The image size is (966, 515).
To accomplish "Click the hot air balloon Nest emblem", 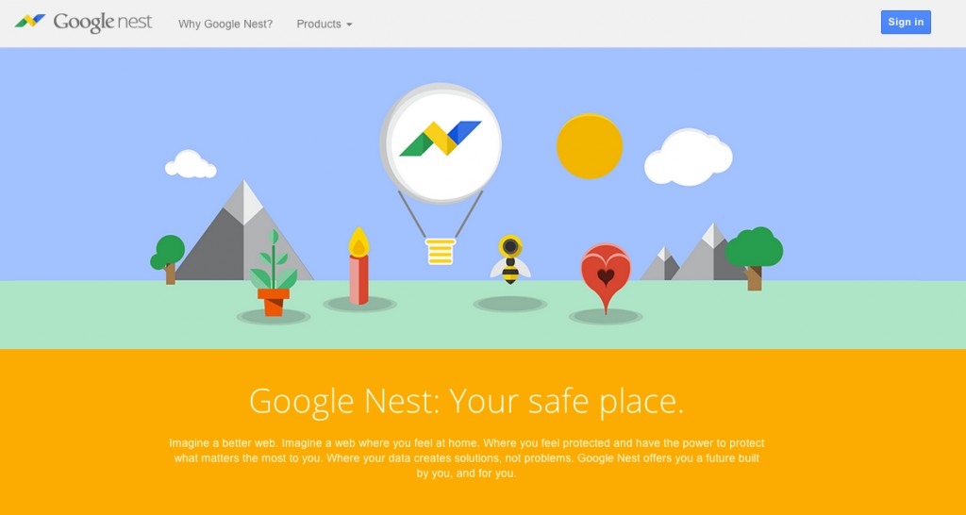I will point(441,143).
